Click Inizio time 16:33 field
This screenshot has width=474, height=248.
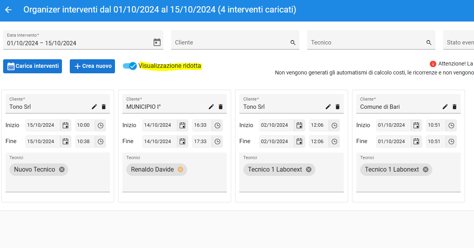pos(202,125)
